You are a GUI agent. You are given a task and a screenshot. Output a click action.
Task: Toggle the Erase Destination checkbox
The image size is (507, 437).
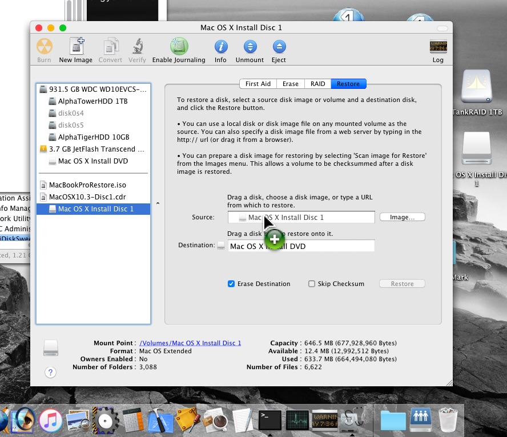[x=231, y=284]
